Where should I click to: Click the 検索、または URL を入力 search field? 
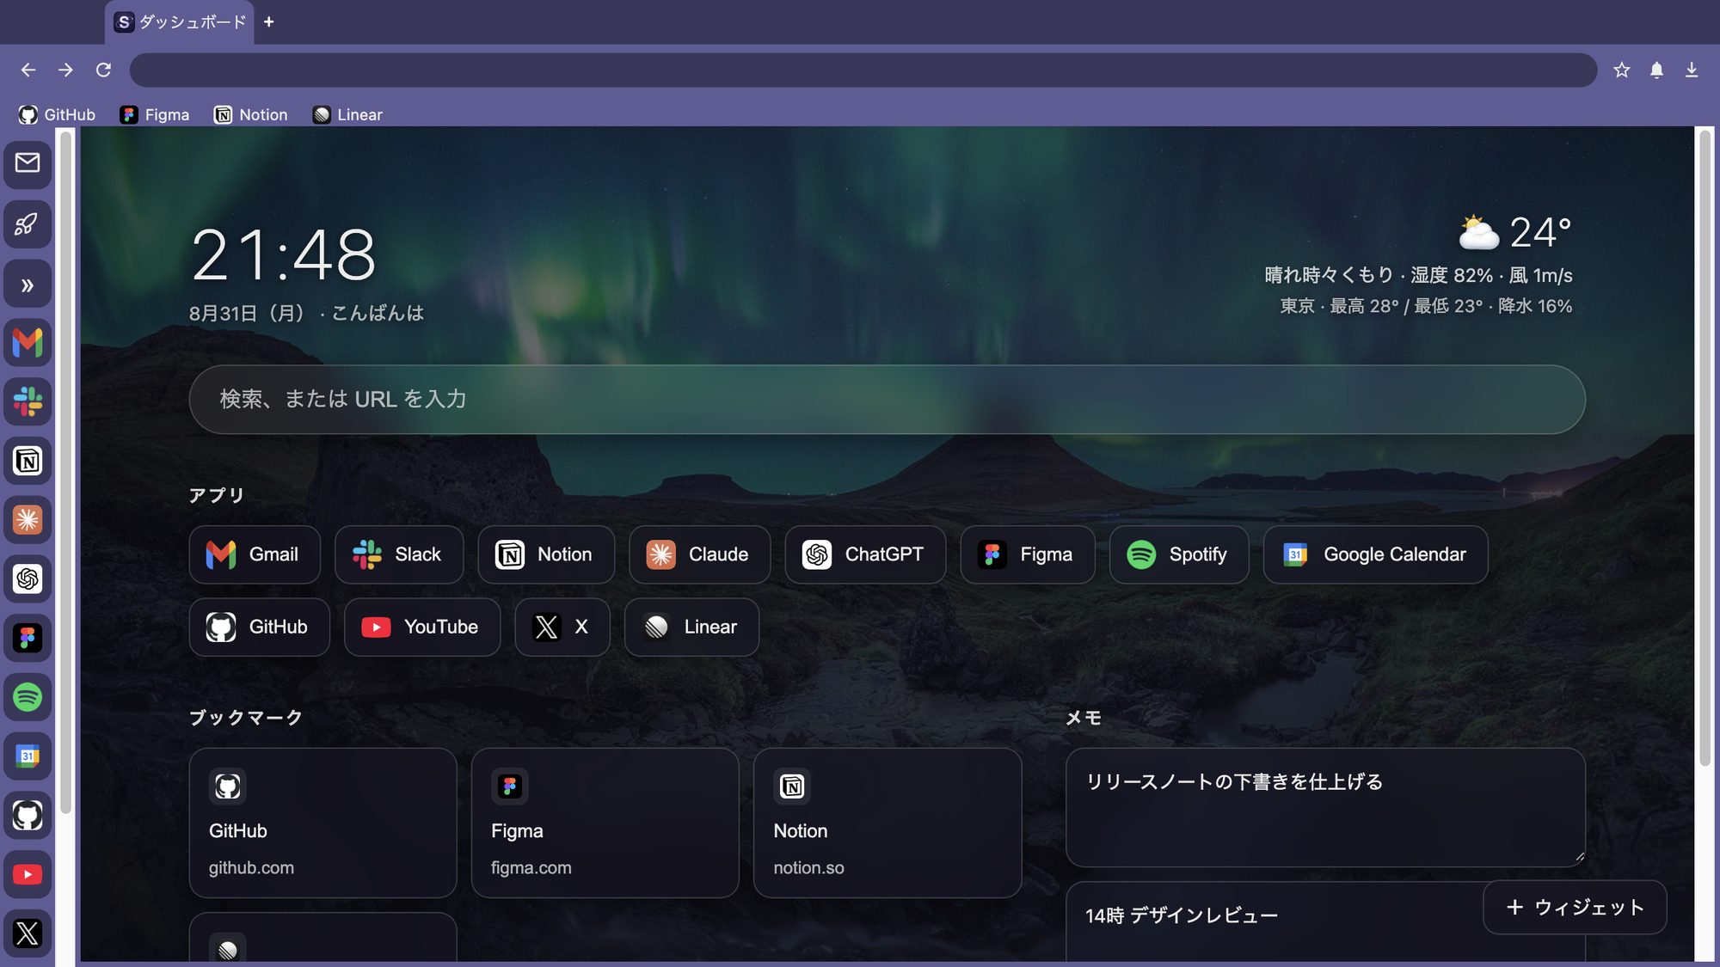(888, 400)
